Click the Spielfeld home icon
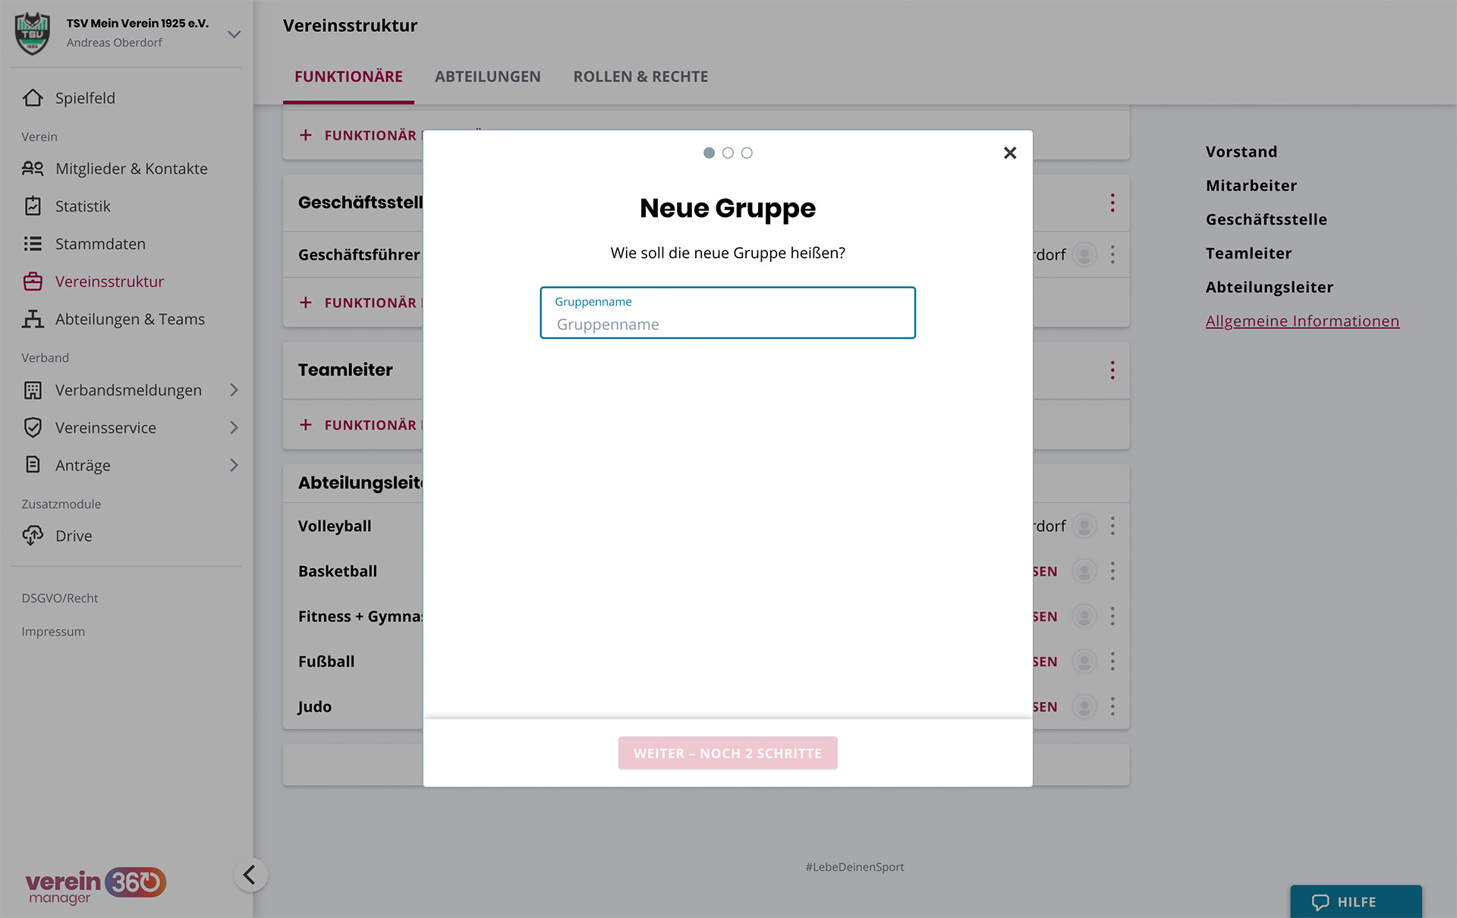 tap(33, 98)
